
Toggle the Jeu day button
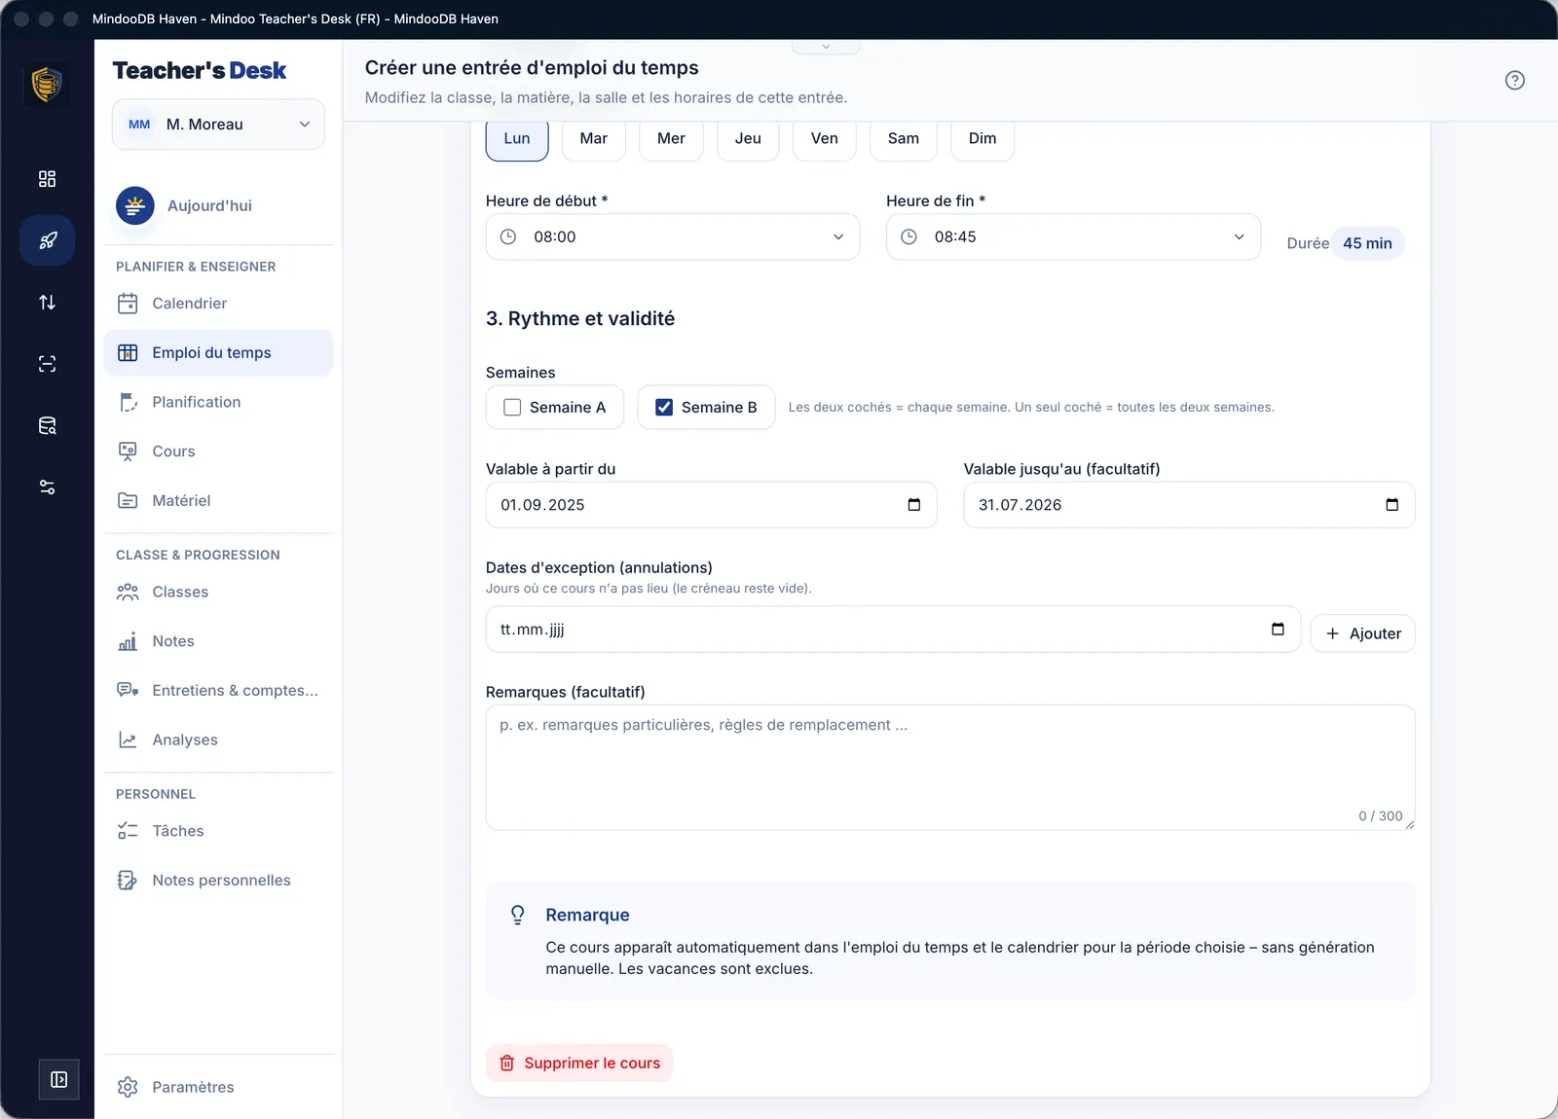(748, 138)
